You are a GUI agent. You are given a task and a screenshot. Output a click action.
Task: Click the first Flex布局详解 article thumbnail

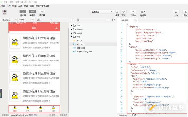coord(15,42)
